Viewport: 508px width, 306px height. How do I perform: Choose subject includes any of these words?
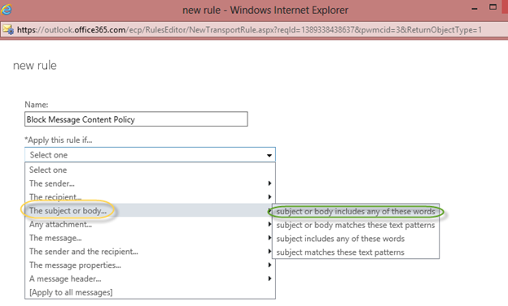tap(356, 239)
